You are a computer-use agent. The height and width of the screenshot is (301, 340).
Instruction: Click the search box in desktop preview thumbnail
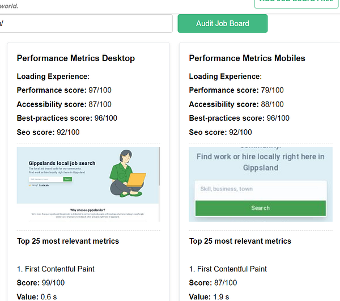point(45,179)
